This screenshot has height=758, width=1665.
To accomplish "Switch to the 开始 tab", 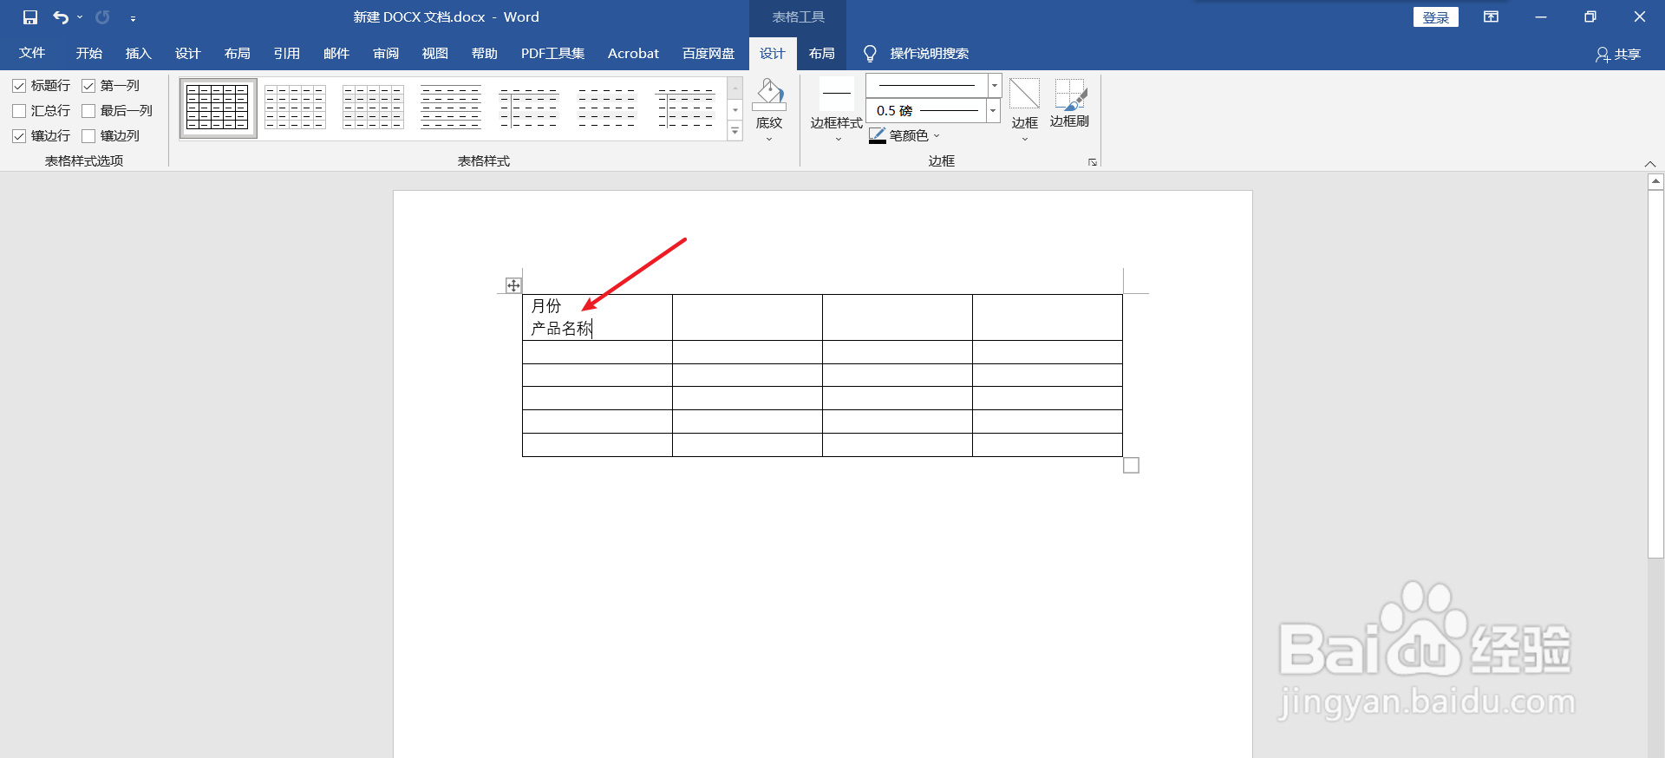I will pyautogui.click(x=88, y=54).
